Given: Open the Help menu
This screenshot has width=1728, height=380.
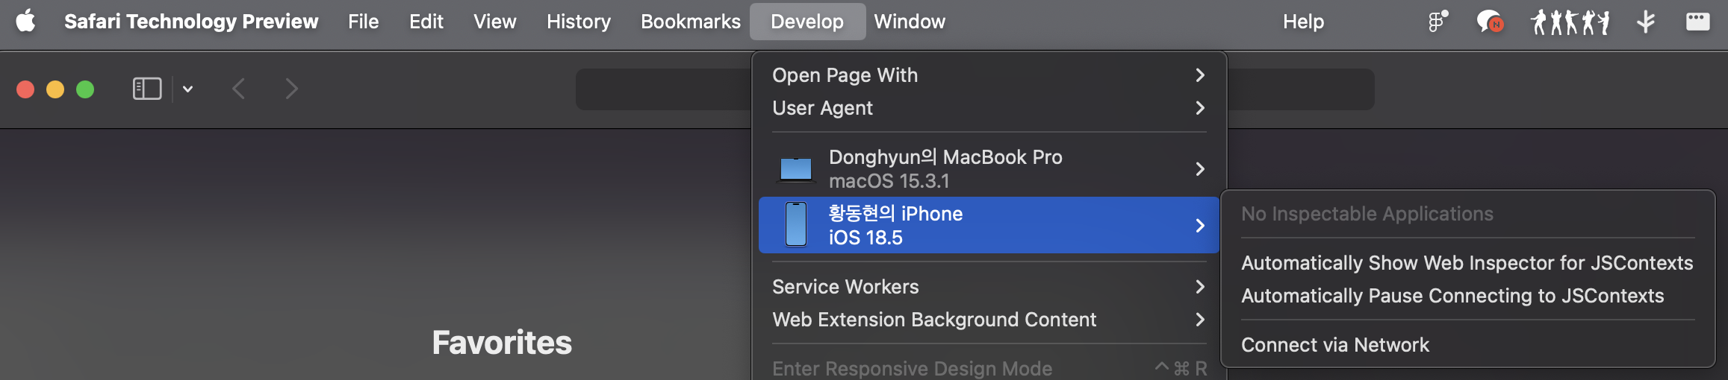Looking at the screenshot, I should point(1304,22).
